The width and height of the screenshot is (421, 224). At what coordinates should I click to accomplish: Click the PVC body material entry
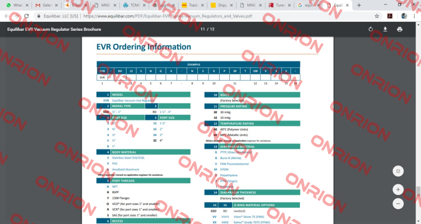115,164
